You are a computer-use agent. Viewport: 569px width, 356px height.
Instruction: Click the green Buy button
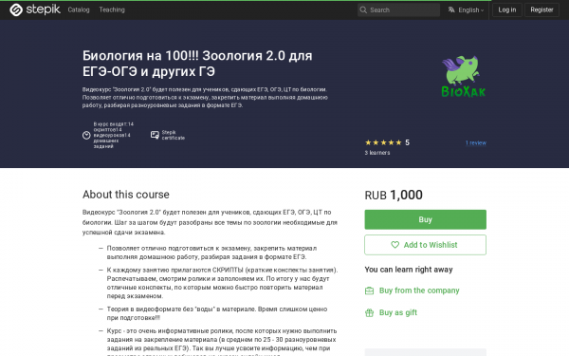pos(425,219)
